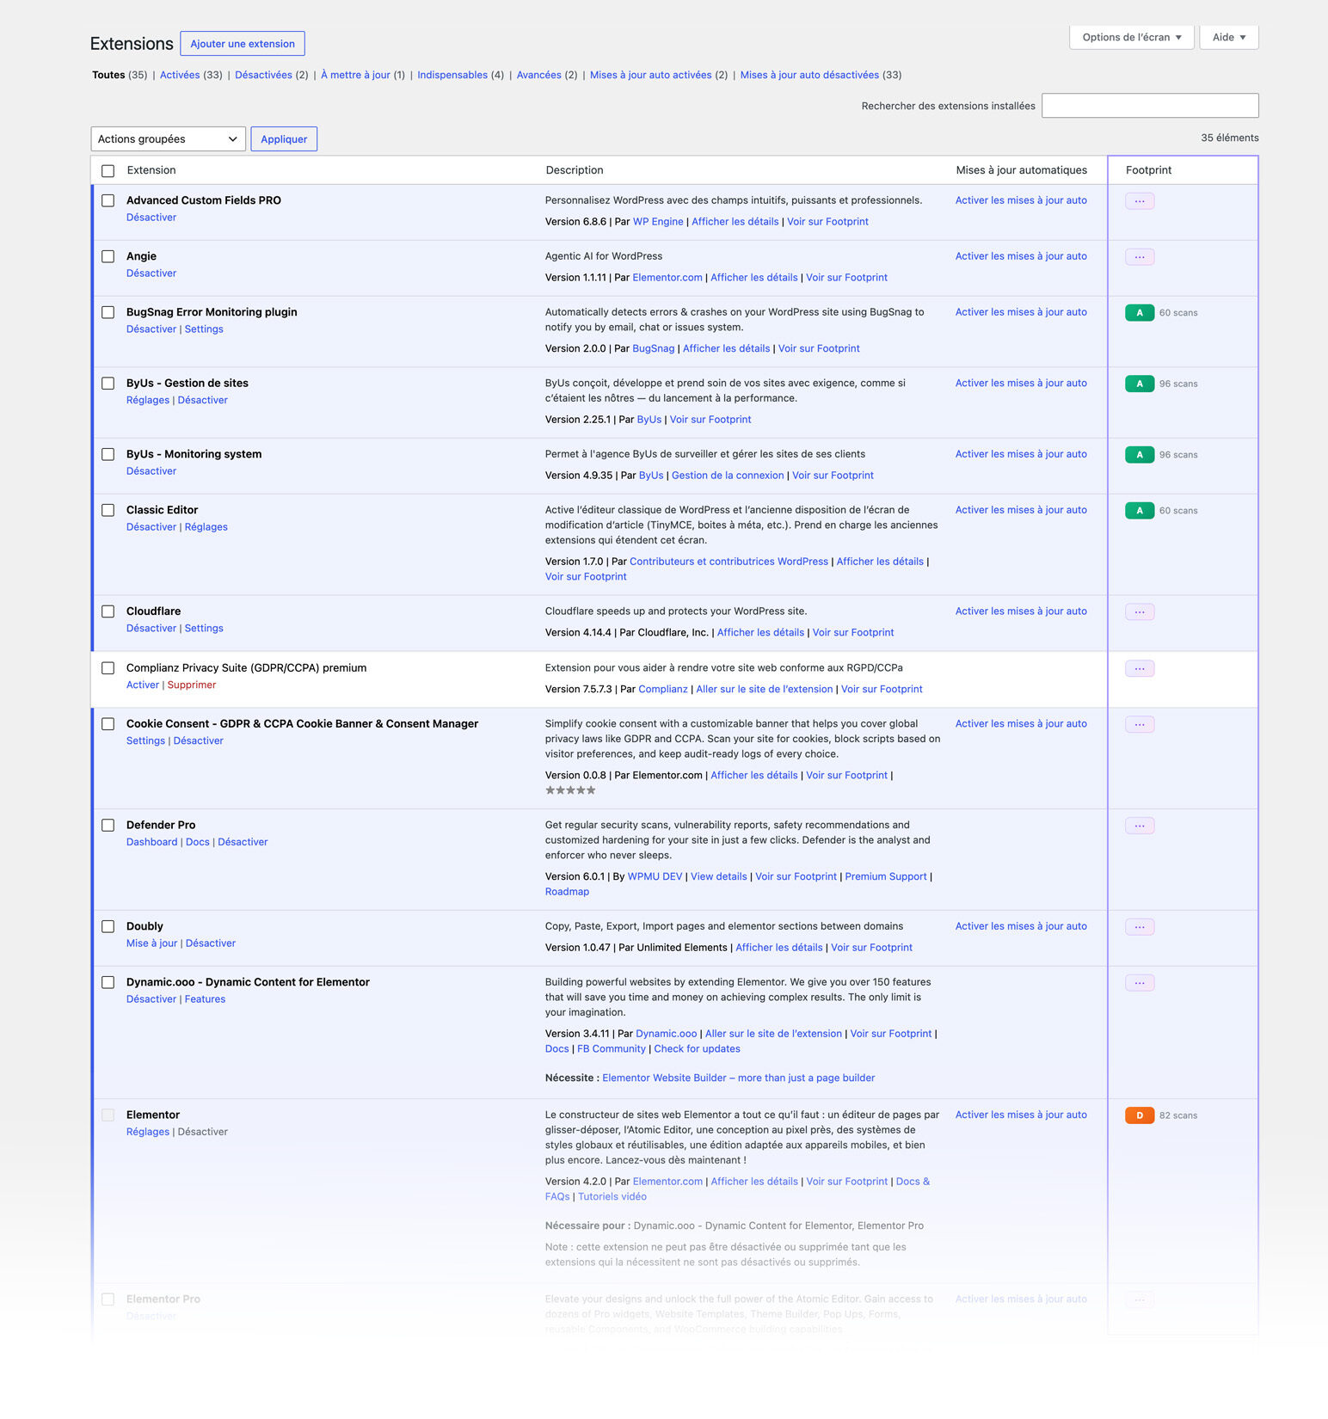
Task: Enable auto updates for Cloudflare
Action: (x=1021, y=611)
